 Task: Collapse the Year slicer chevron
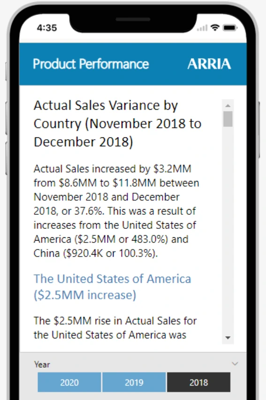point(235,363)
